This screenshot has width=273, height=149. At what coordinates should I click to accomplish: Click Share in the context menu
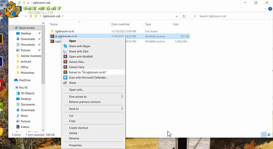73,83
